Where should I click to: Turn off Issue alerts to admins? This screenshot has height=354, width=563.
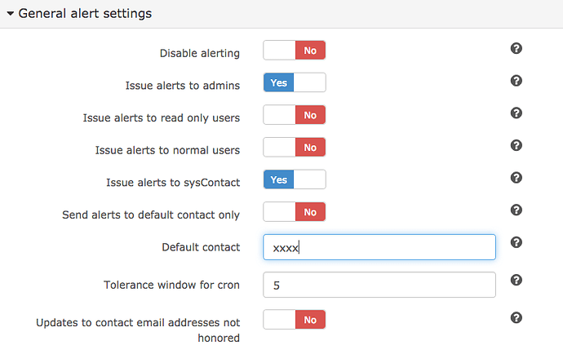[x=295, y=82]
